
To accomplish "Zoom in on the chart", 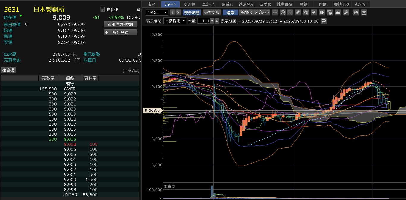I will 283,12.
